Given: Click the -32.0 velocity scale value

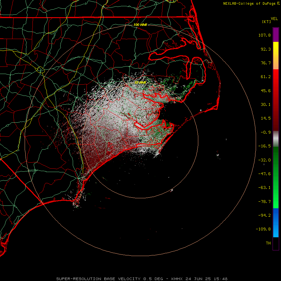Looking at the screenshot, I should pyautogui.click(x=264, y=160).
